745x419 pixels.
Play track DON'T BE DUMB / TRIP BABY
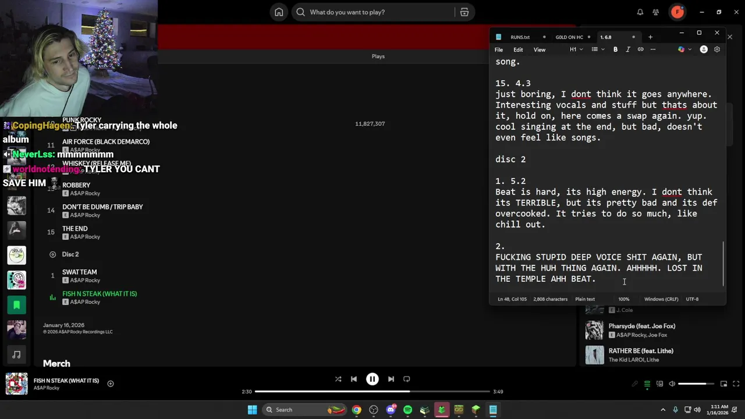coord(102,207)
